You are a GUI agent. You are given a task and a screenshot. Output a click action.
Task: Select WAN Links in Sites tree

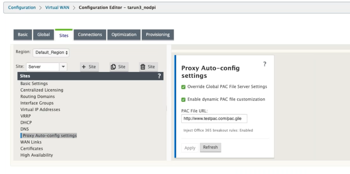point(31,142)
